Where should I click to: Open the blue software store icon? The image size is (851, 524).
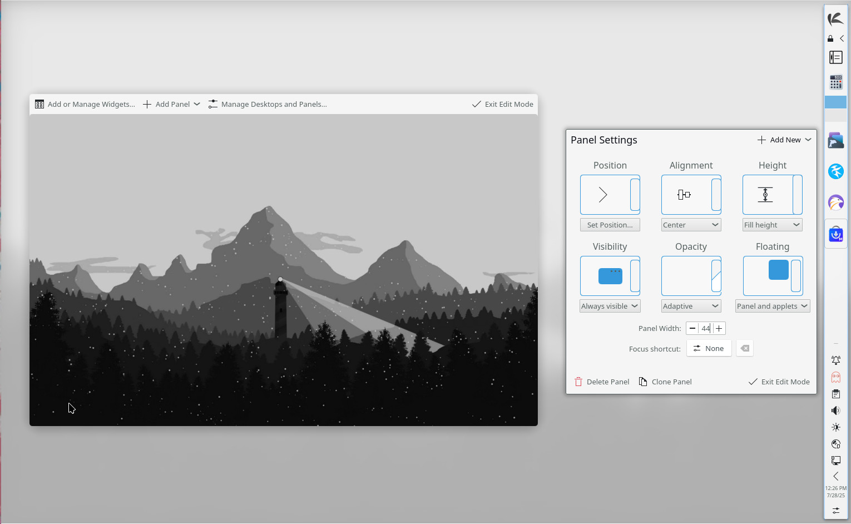[x=835, y=234]
